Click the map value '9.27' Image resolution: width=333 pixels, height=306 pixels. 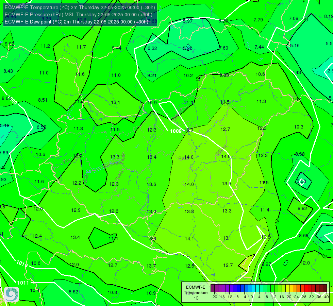point(266,264)
